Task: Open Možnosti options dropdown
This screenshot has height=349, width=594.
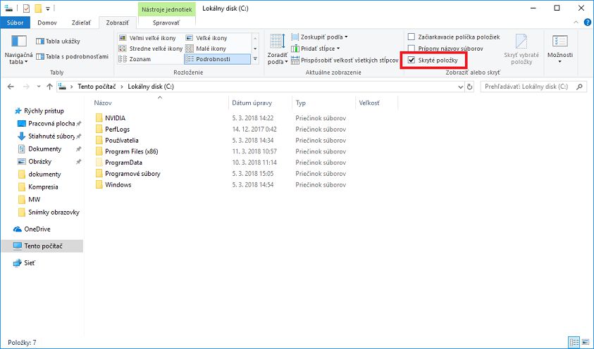Action: 560,49
